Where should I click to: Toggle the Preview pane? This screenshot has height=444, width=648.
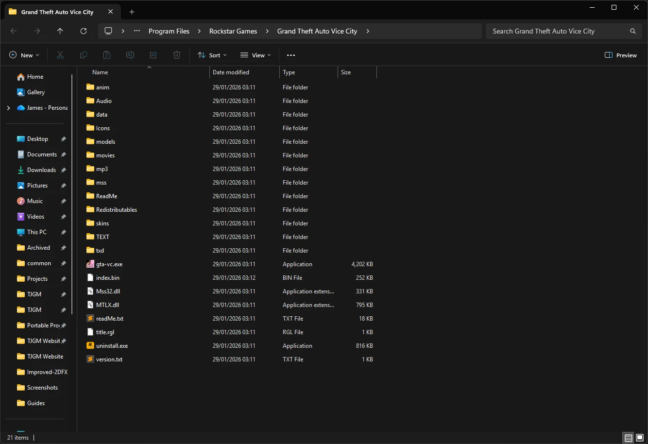pos(620,55)
